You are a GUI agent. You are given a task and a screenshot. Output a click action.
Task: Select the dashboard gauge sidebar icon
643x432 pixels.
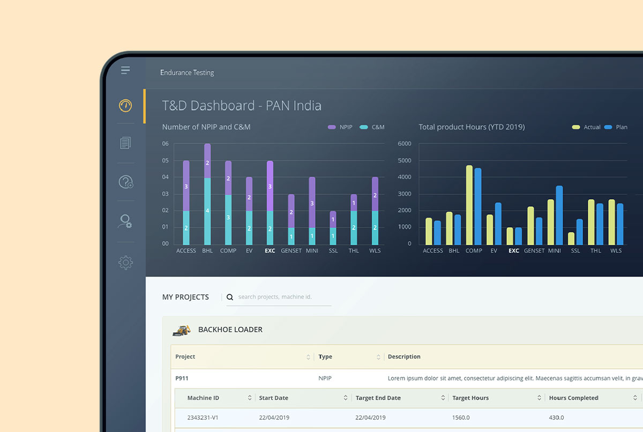pyautogui.click(x=125, y=105)
